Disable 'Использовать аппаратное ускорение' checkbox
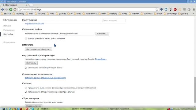 click(x=26, y=92)
